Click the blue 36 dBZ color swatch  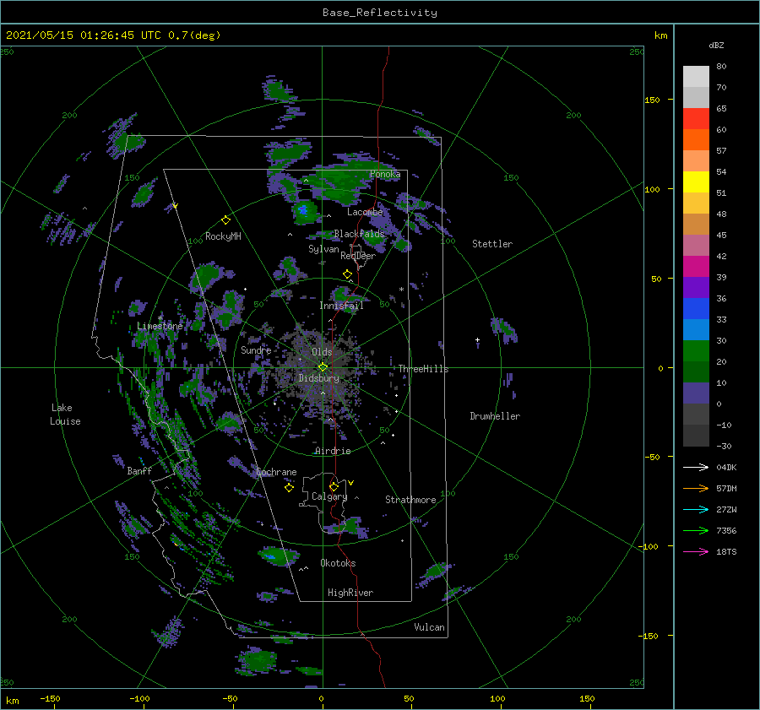click(x=696, y=308)
